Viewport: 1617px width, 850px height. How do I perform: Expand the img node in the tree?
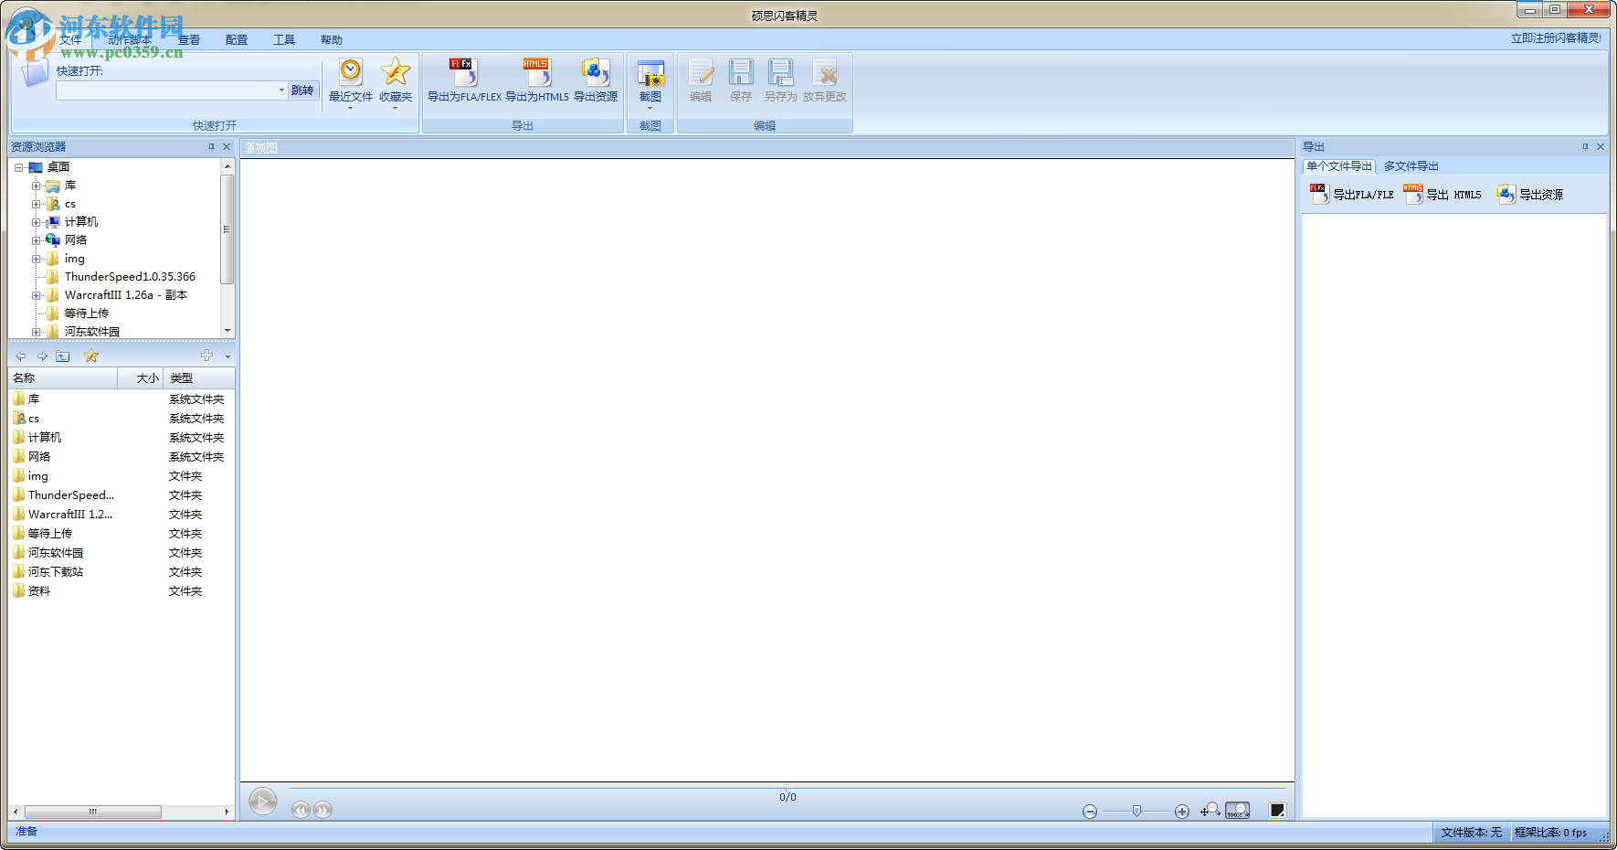[x=37, y=259]
